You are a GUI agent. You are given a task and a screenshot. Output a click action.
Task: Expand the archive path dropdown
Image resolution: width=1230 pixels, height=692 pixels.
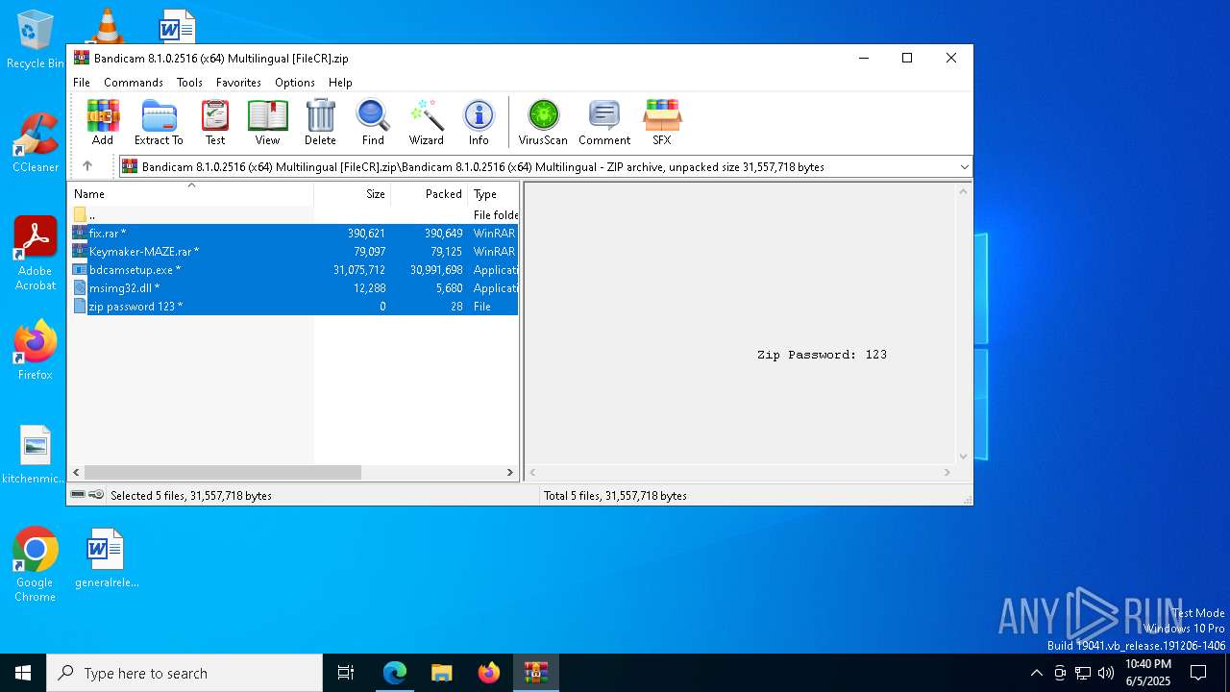pyautogui.click(x=964, y=166)
